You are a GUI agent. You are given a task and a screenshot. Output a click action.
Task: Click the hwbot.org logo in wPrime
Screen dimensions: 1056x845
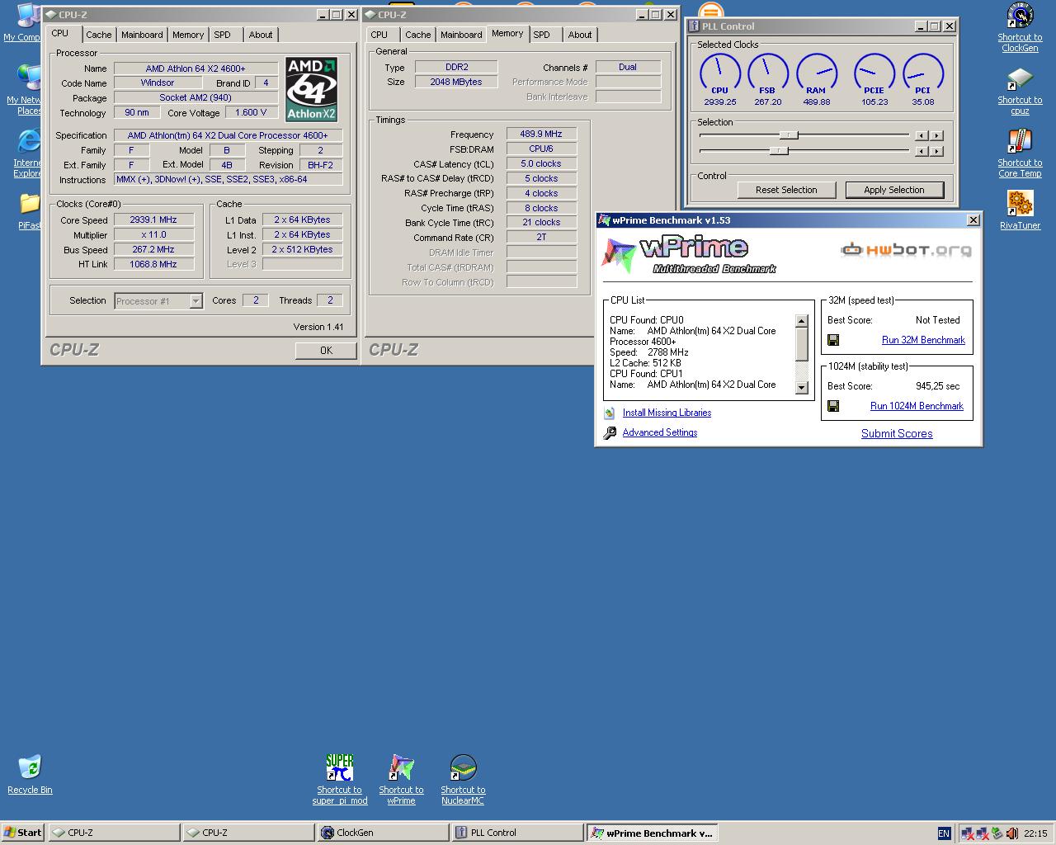coord(905,249)
